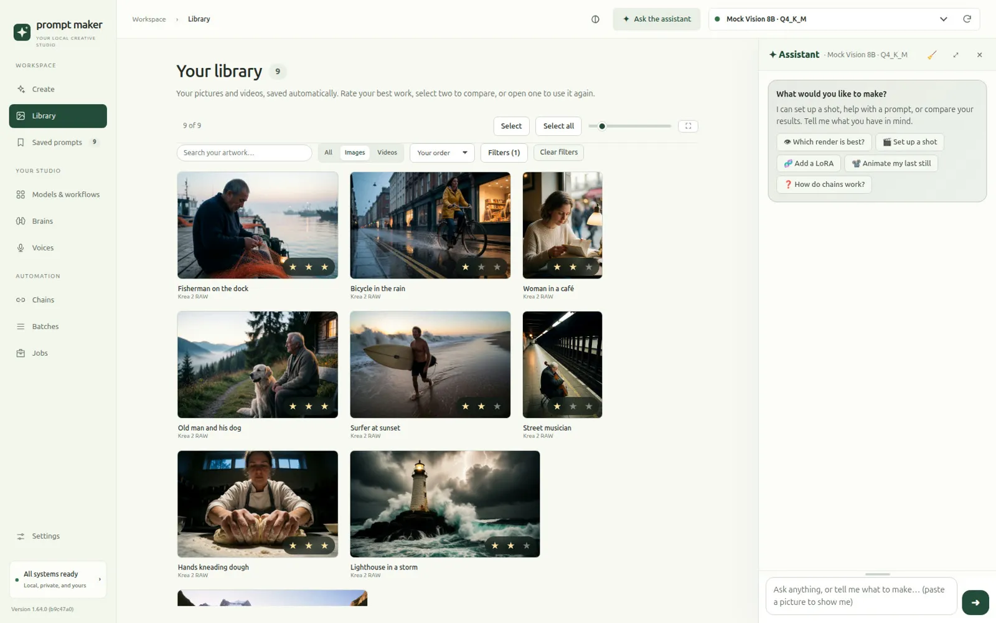Image resolution: width=996 pixels, height=623 pixels.
Task: Open the Filters (1) panel
Action: coord(504,153)
